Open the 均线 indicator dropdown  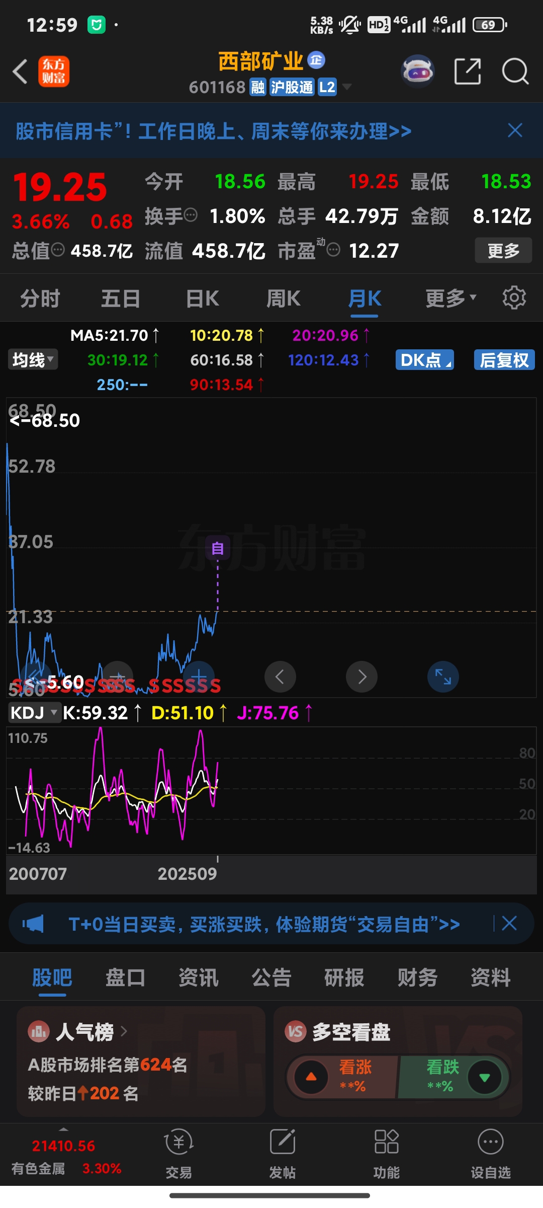click(33, 359)
